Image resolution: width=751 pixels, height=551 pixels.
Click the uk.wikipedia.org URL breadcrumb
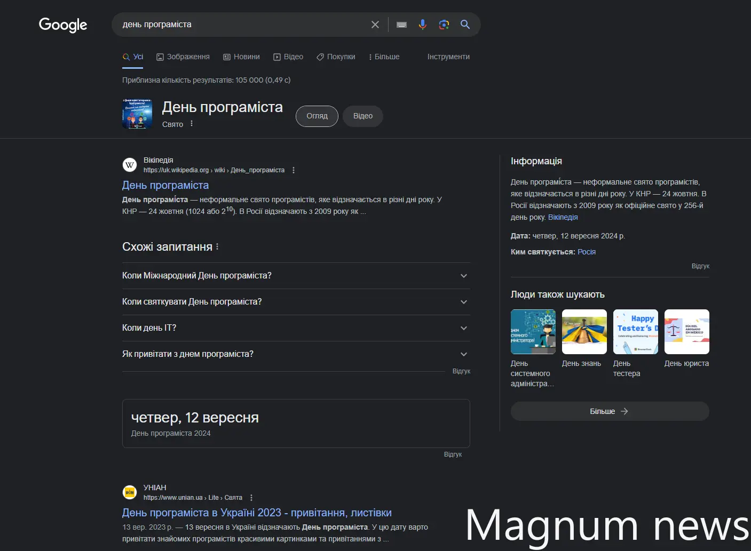[214, 170]
